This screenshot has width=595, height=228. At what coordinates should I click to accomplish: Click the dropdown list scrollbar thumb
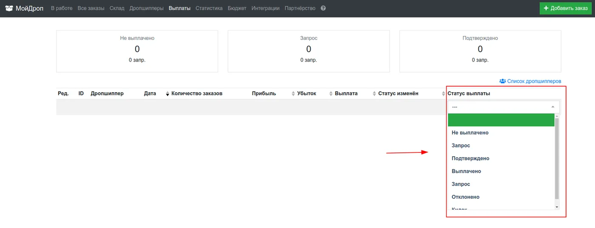pyautogui.click(x=557, y=159)
